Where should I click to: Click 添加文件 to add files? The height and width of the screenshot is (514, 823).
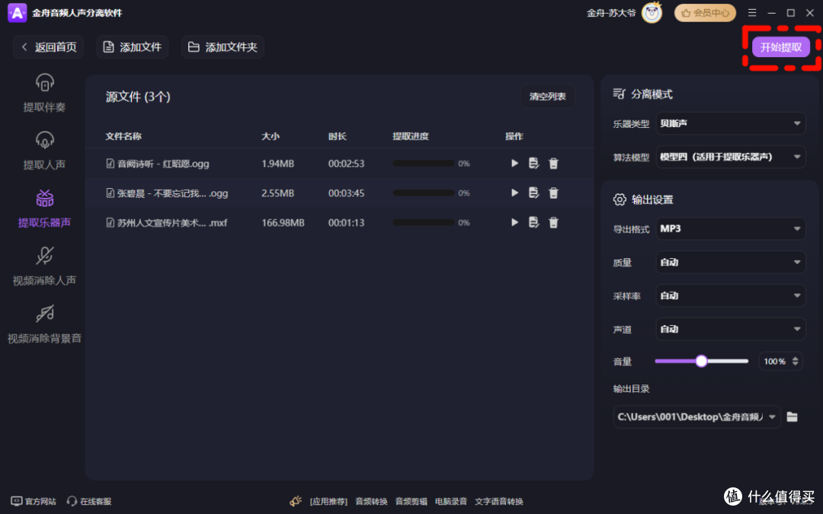(133, 46)
